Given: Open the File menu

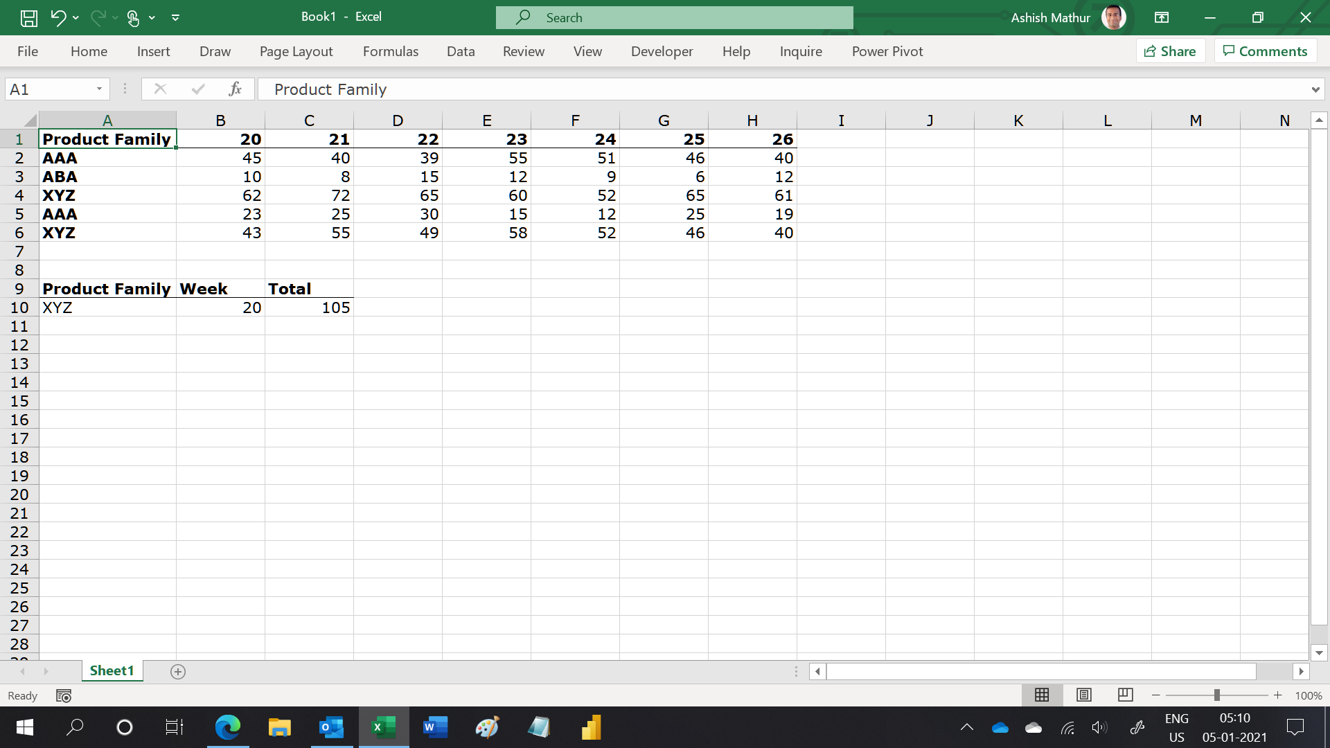Looking at the screenshot, I should pos(28,51).
